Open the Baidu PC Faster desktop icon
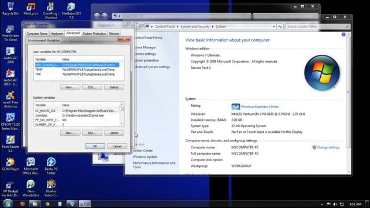Image resolution: width=370 pixels, height=208 pixels. [51, 166]
